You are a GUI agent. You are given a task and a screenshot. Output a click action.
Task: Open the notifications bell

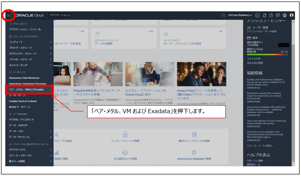[264, 15]
